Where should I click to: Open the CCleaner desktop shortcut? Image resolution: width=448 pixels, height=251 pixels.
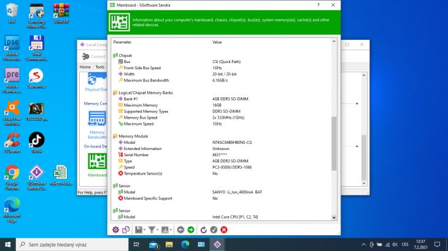tap(12, 143)
